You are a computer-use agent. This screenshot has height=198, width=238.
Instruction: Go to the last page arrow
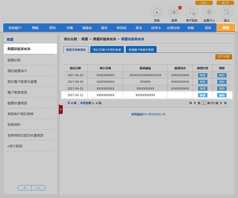[x=225, y=103]
